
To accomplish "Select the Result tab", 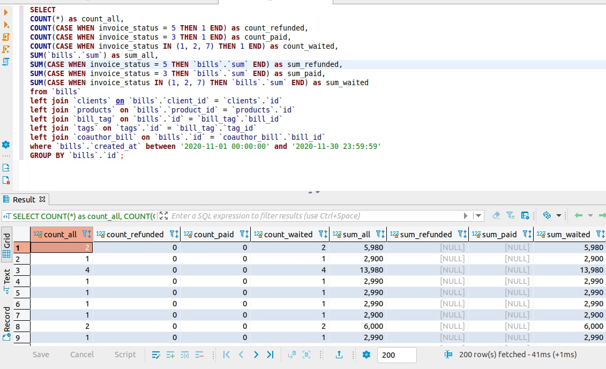I will 24,199.
